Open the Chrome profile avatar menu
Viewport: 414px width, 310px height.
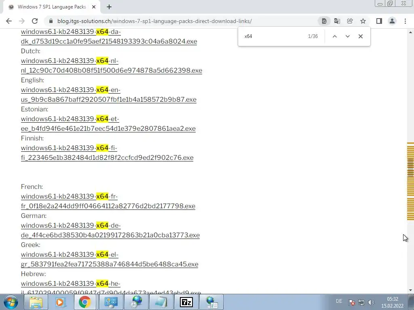pyautogui.click(x=392, y=21)
